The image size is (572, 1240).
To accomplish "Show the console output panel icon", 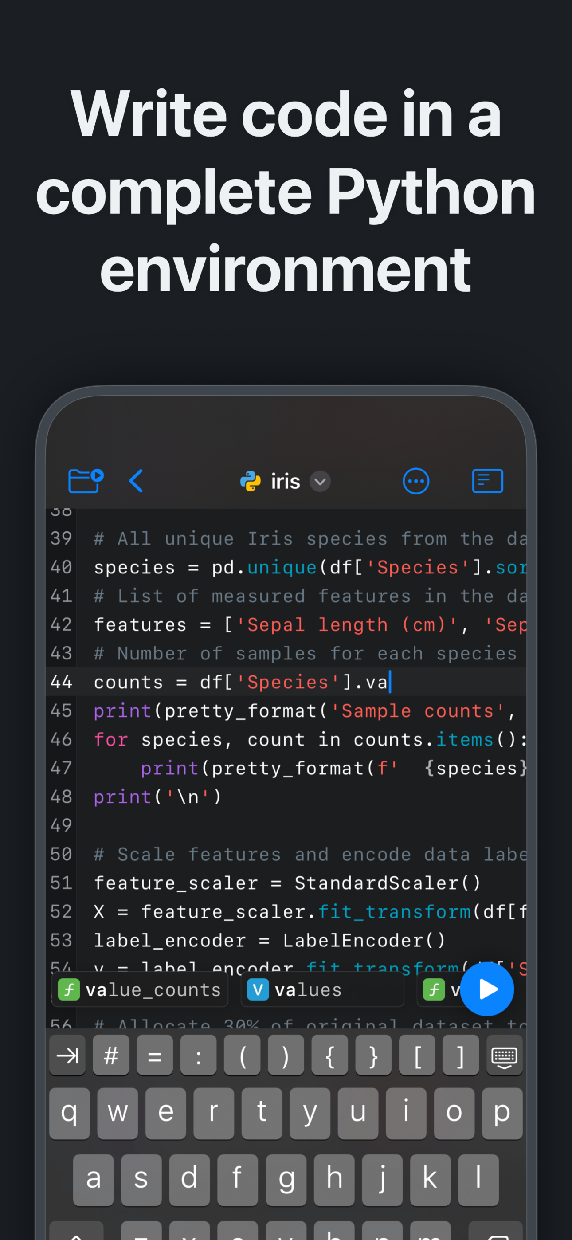I will 487,481.
